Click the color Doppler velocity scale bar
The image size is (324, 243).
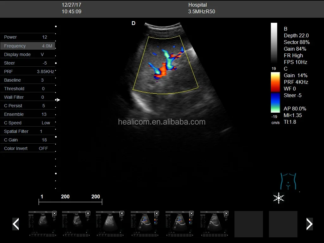(275, 92)
